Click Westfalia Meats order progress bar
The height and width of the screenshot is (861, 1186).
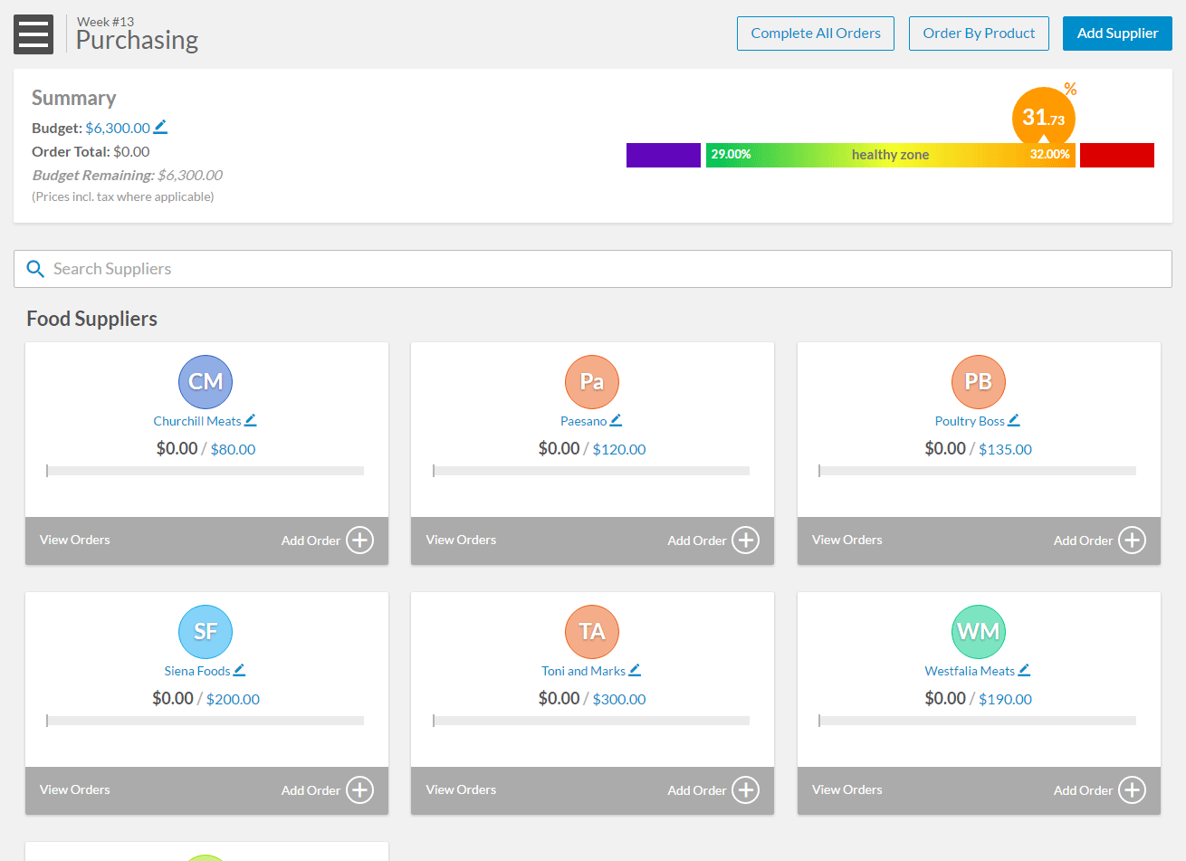[978, 721]
